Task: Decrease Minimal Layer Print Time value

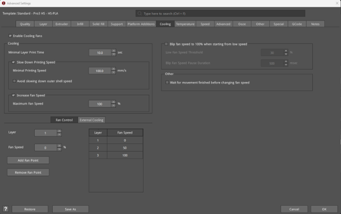Action: (x=114, y=54)
